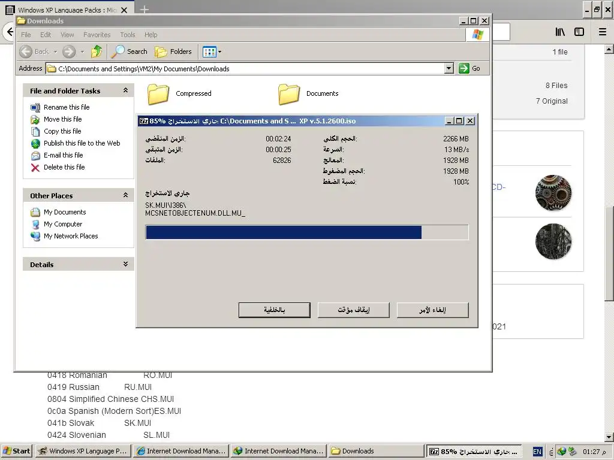
Task: Open the browser hamburger menu
Action: (x=602, y=32)
